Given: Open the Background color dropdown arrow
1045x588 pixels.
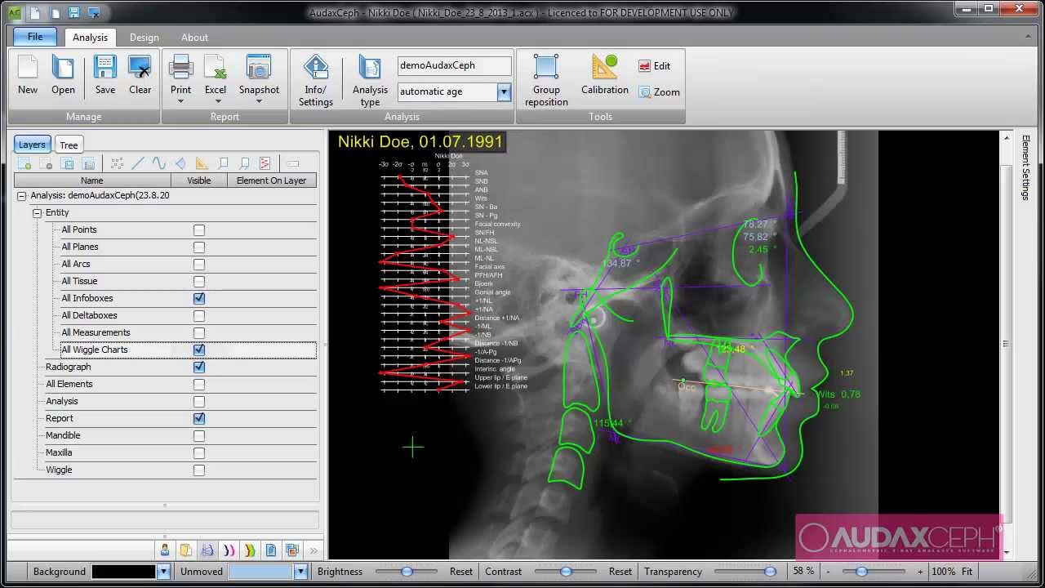Looking at the screenshot, I should pos(163,572).
